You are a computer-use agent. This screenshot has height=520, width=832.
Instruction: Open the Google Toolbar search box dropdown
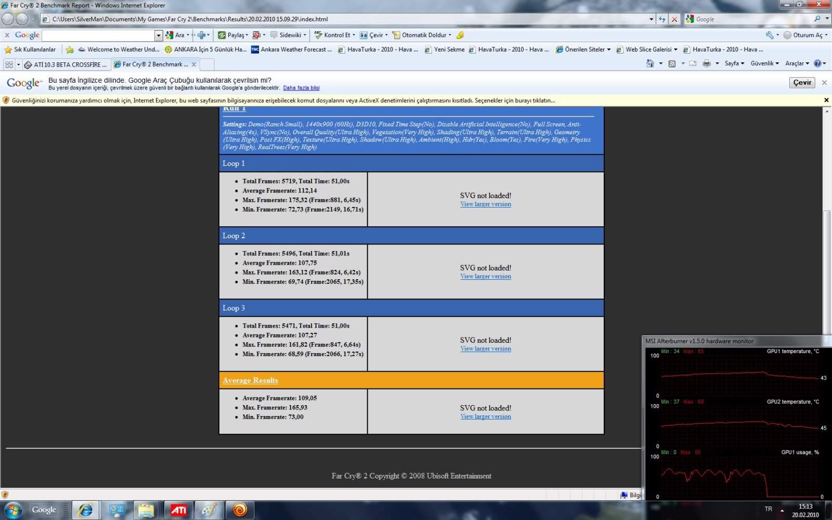(x=159, y=35)
